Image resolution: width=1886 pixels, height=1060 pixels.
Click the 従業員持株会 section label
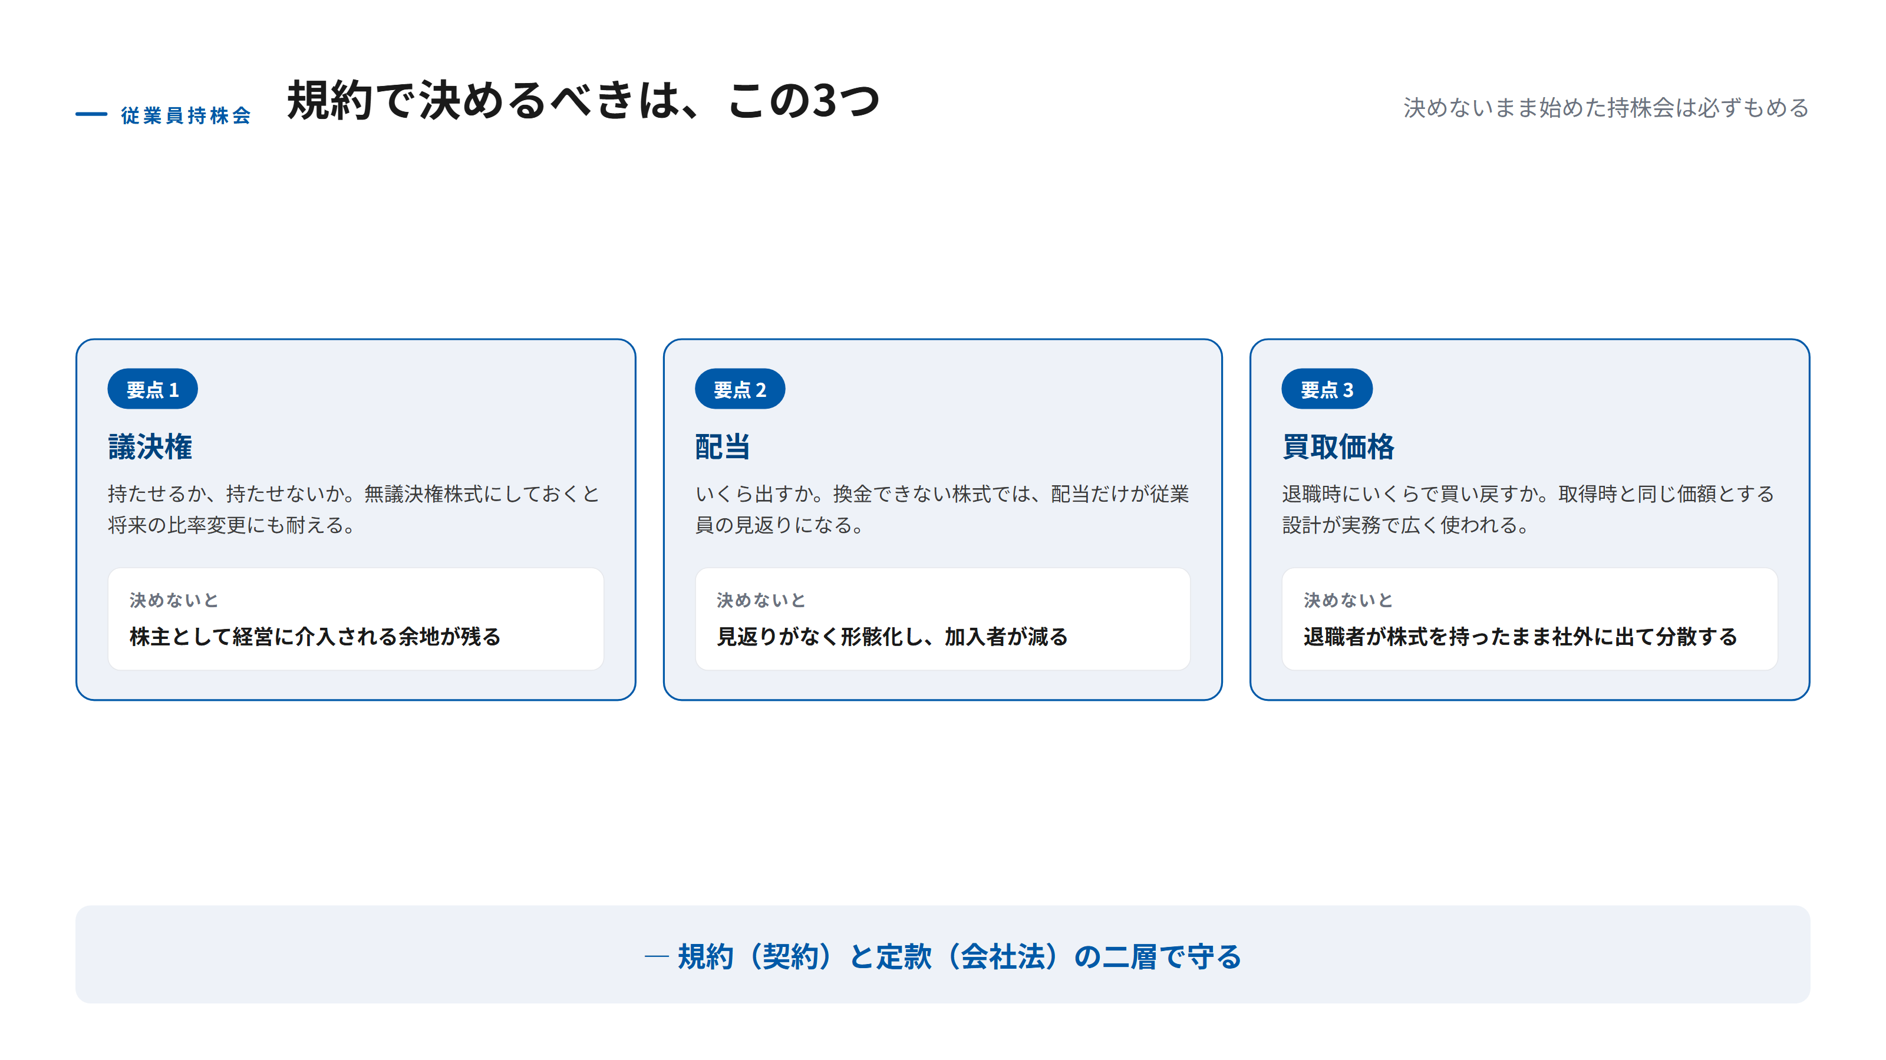[x=186, y=115]
